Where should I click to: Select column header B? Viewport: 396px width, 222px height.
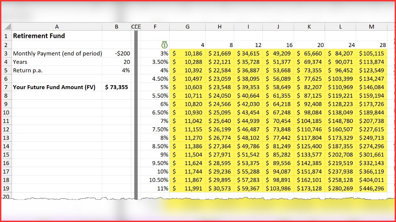pos(116,26)
